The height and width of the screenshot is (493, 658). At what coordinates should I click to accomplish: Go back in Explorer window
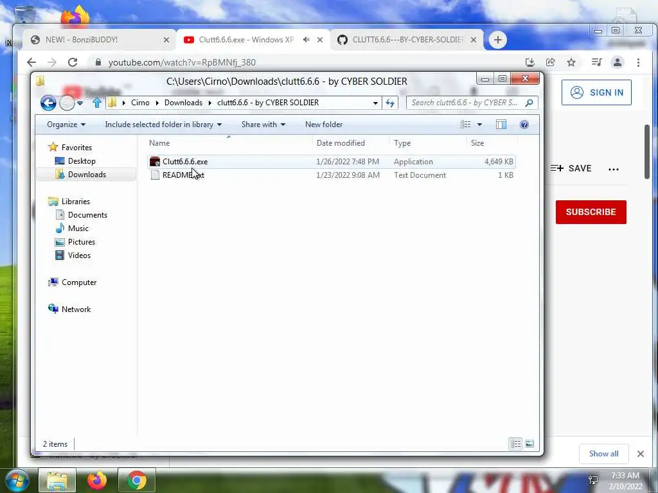click(x=48, y=103)
